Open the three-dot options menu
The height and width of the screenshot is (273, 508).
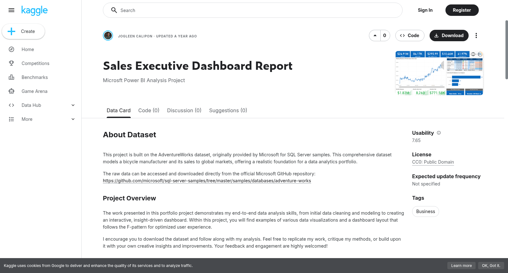[476, 36]
